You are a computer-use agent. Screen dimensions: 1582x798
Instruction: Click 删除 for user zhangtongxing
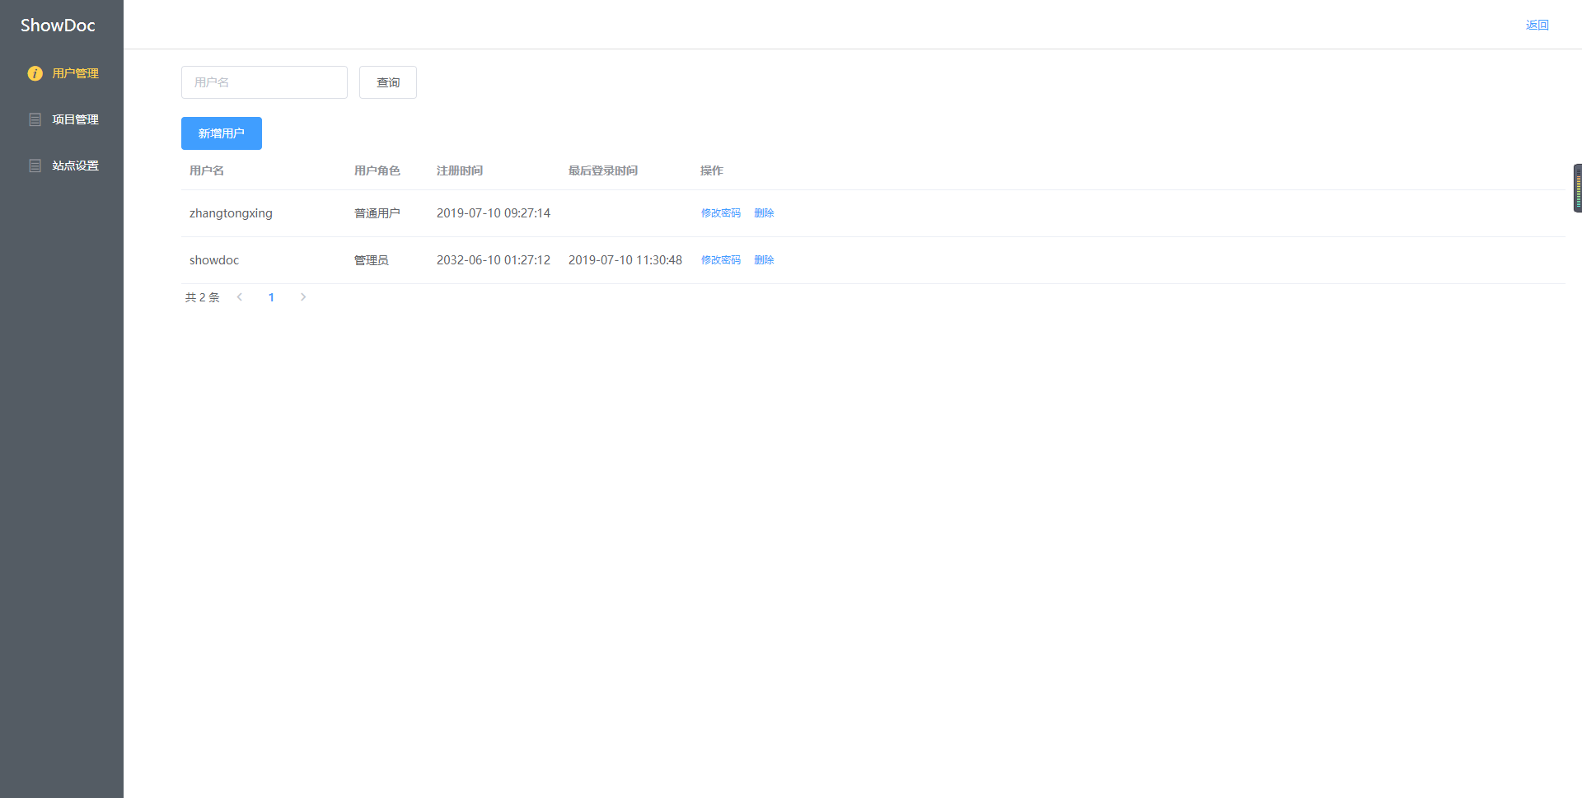[764, 212]
